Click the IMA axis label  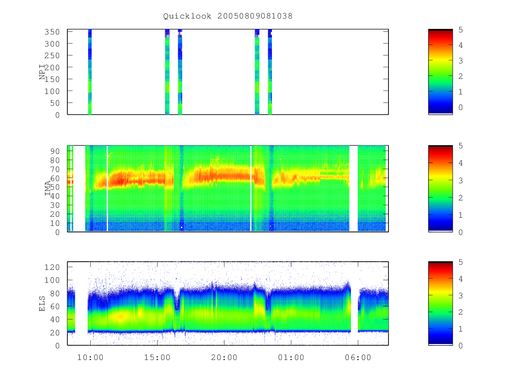tap(47, 188)
